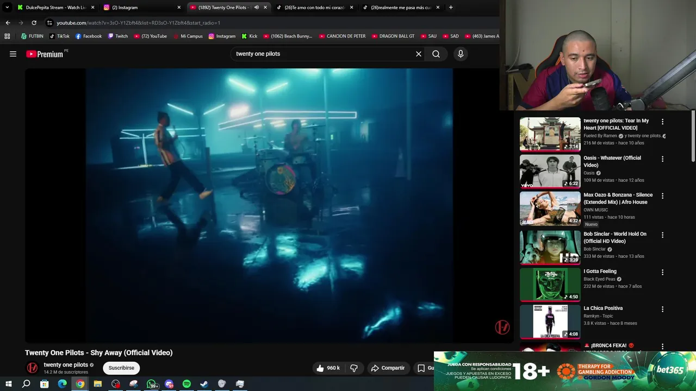The image size is (696, 391).
Task: Go back with the browser back arrow
Action: (8, 23)
